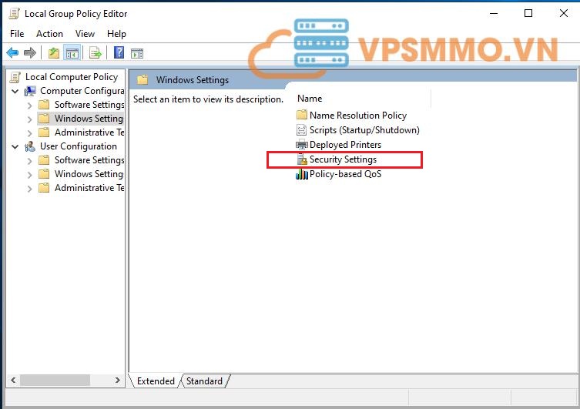Toggle Show/Hide Action Pane toolbar icon
Viewport: 580px width, 409px height.
pyautogui.click(x=137, y=52)
